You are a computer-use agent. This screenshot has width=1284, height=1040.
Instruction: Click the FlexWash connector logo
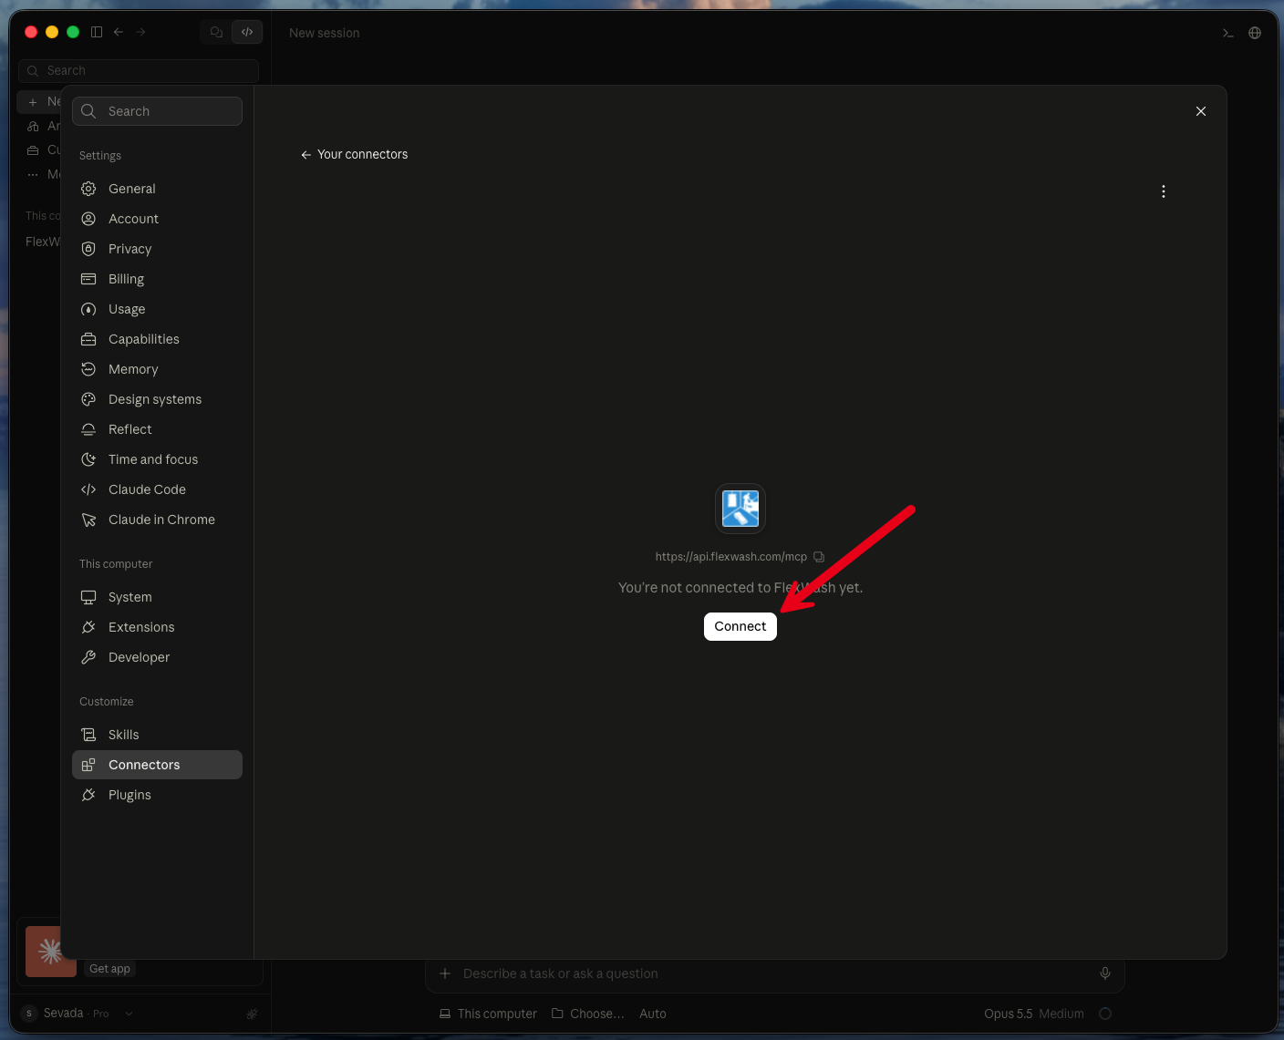coord(740,509)
